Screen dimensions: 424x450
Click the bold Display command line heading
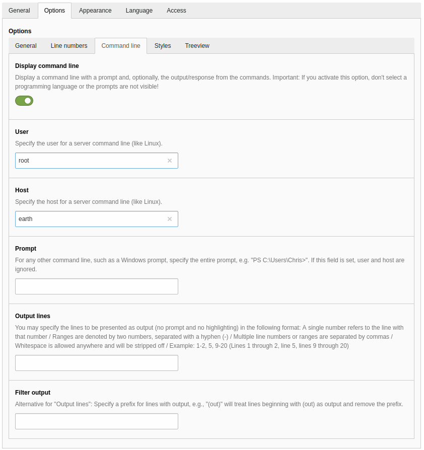47,66
